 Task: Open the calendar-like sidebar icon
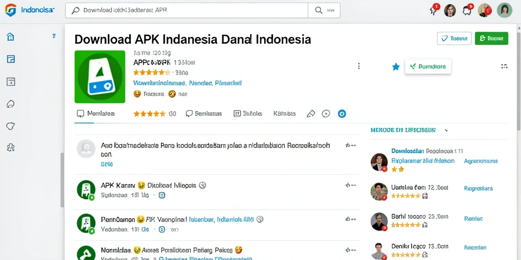point(11,82)
